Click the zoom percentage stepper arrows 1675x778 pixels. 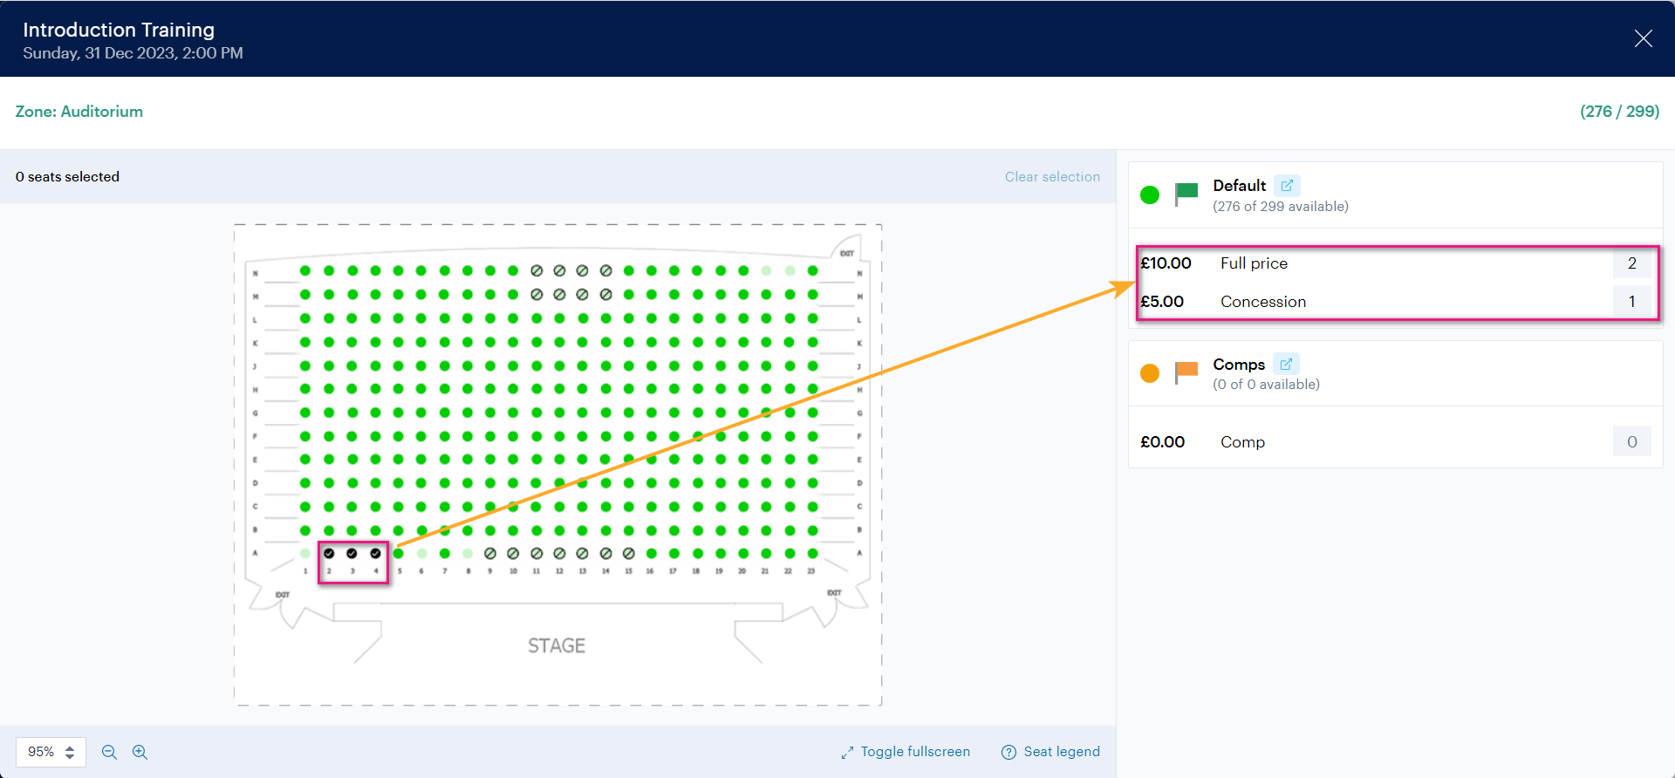click(70, 752)
